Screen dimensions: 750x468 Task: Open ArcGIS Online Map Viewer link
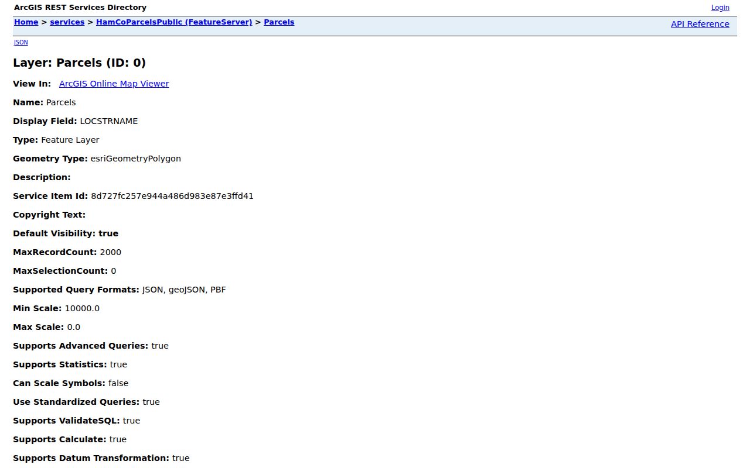pyautogui.click(x=114, y=84)
